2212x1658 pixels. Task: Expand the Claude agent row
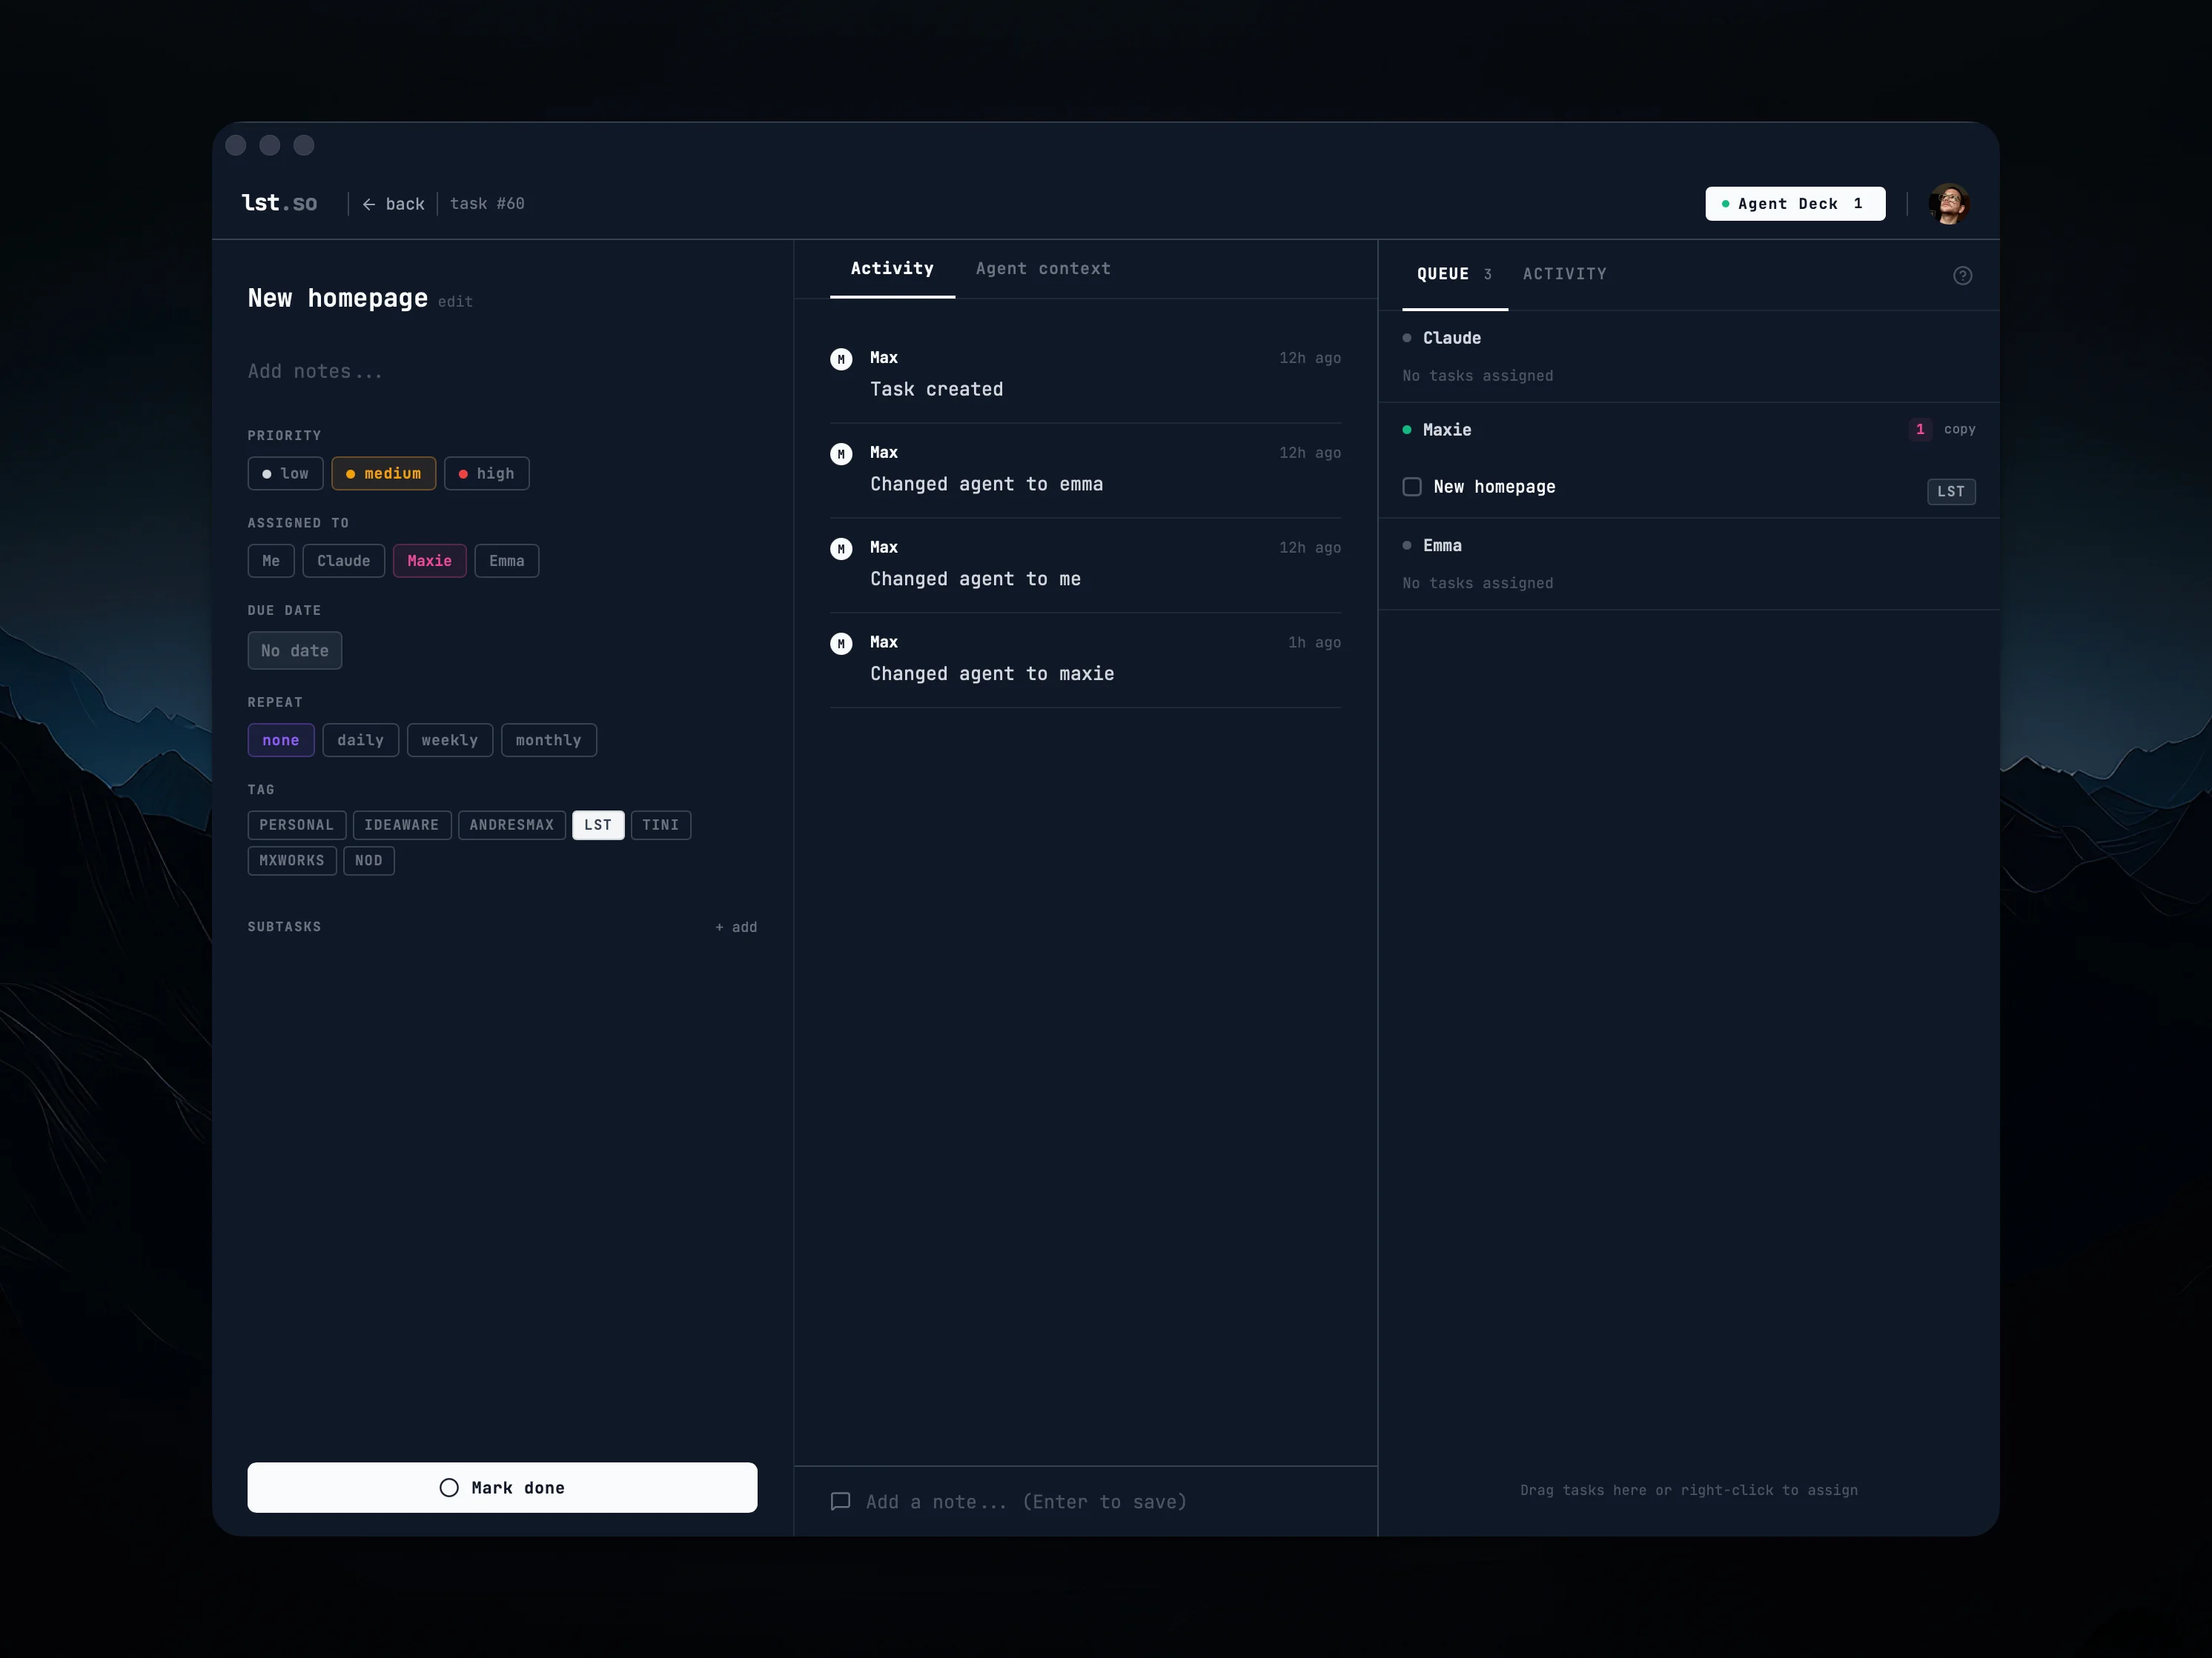(1451, 338)
